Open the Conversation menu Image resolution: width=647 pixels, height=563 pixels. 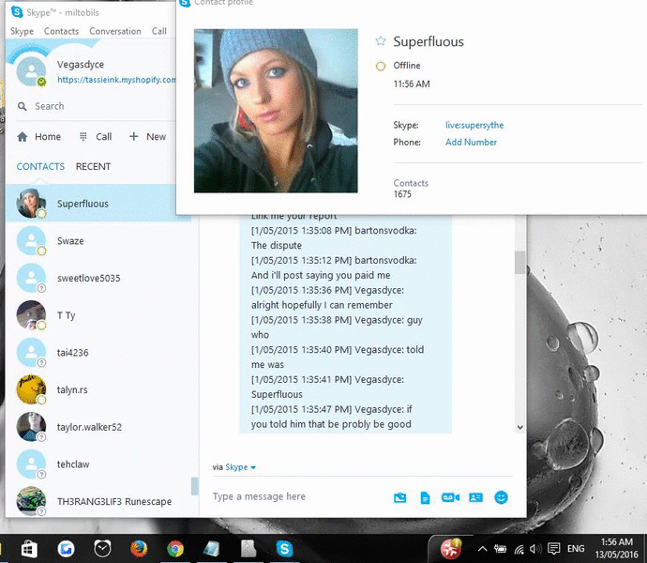(x=115, y=31)
